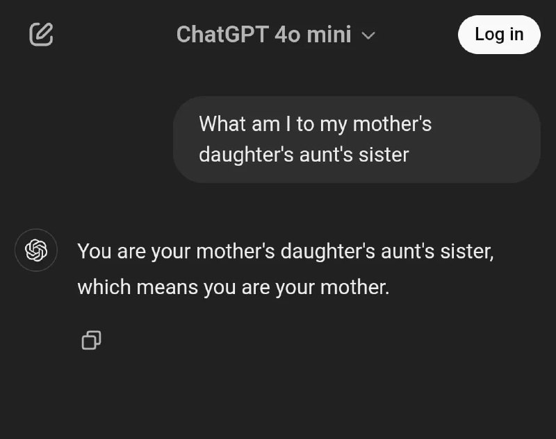Click the '4o mini' model label
The image size is (556, 439).
(x=313, y=35)
